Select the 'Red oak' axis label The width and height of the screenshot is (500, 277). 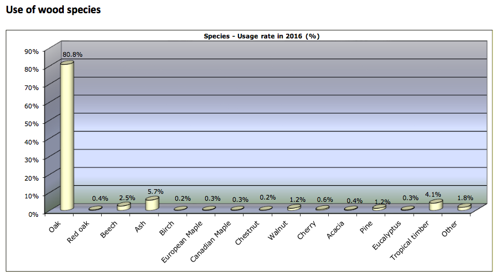tap(78, 232)
